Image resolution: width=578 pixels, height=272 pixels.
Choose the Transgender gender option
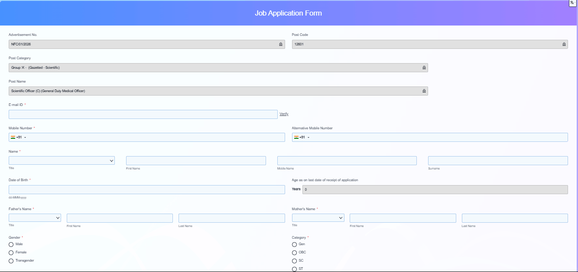pyautogui.click(x=11, y=261)
